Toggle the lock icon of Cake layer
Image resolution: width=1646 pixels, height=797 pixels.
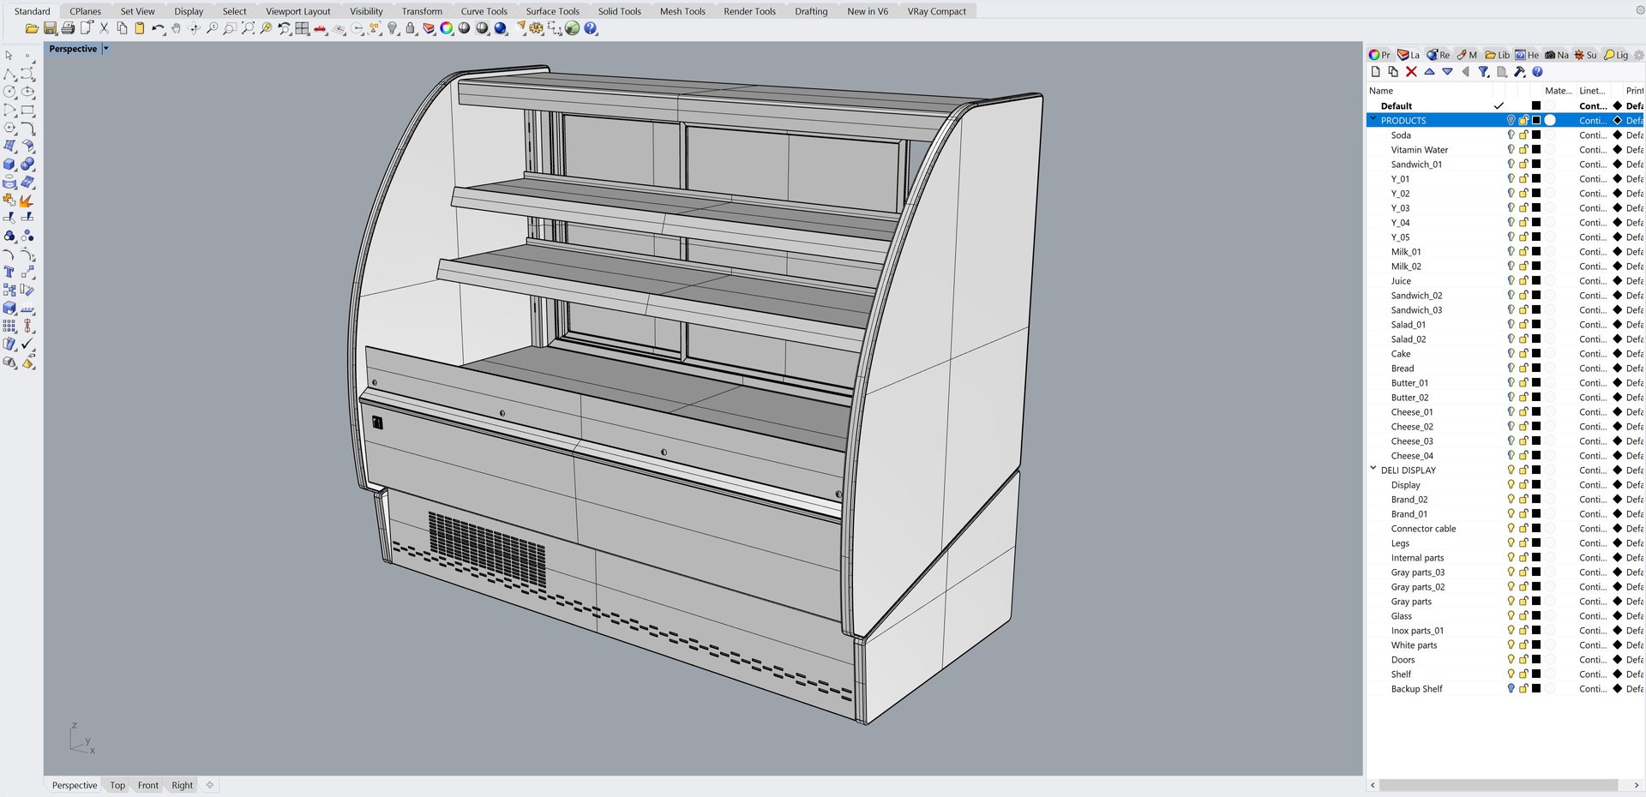[x=1523, y=353]
